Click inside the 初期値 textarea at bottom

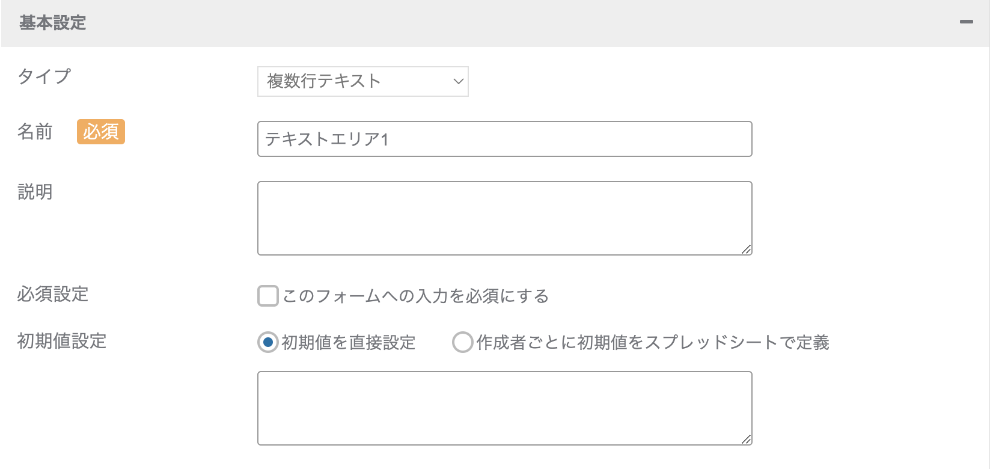(504, 408)
